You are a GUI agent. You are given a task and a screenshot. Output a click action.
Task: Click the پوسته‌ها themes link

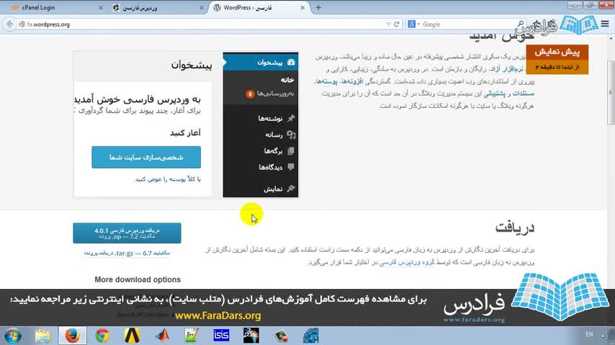click(326, 81)
